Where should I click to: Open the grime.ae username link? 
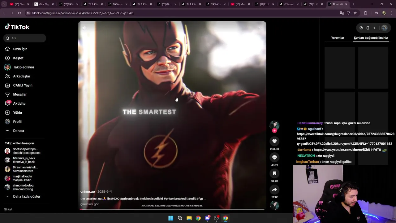pyautogui.click(x=88, y=191)
